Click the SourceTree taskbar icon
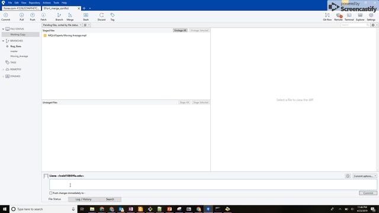The height and width of the screenshot is (213, 379). click(x=208, y=209)
